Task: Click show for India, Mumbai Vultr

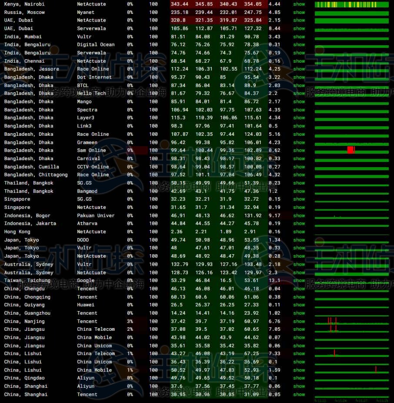Action: 299,37
